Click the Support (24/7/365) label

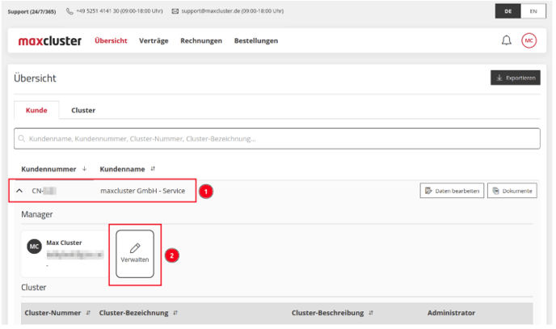point(32,11)
